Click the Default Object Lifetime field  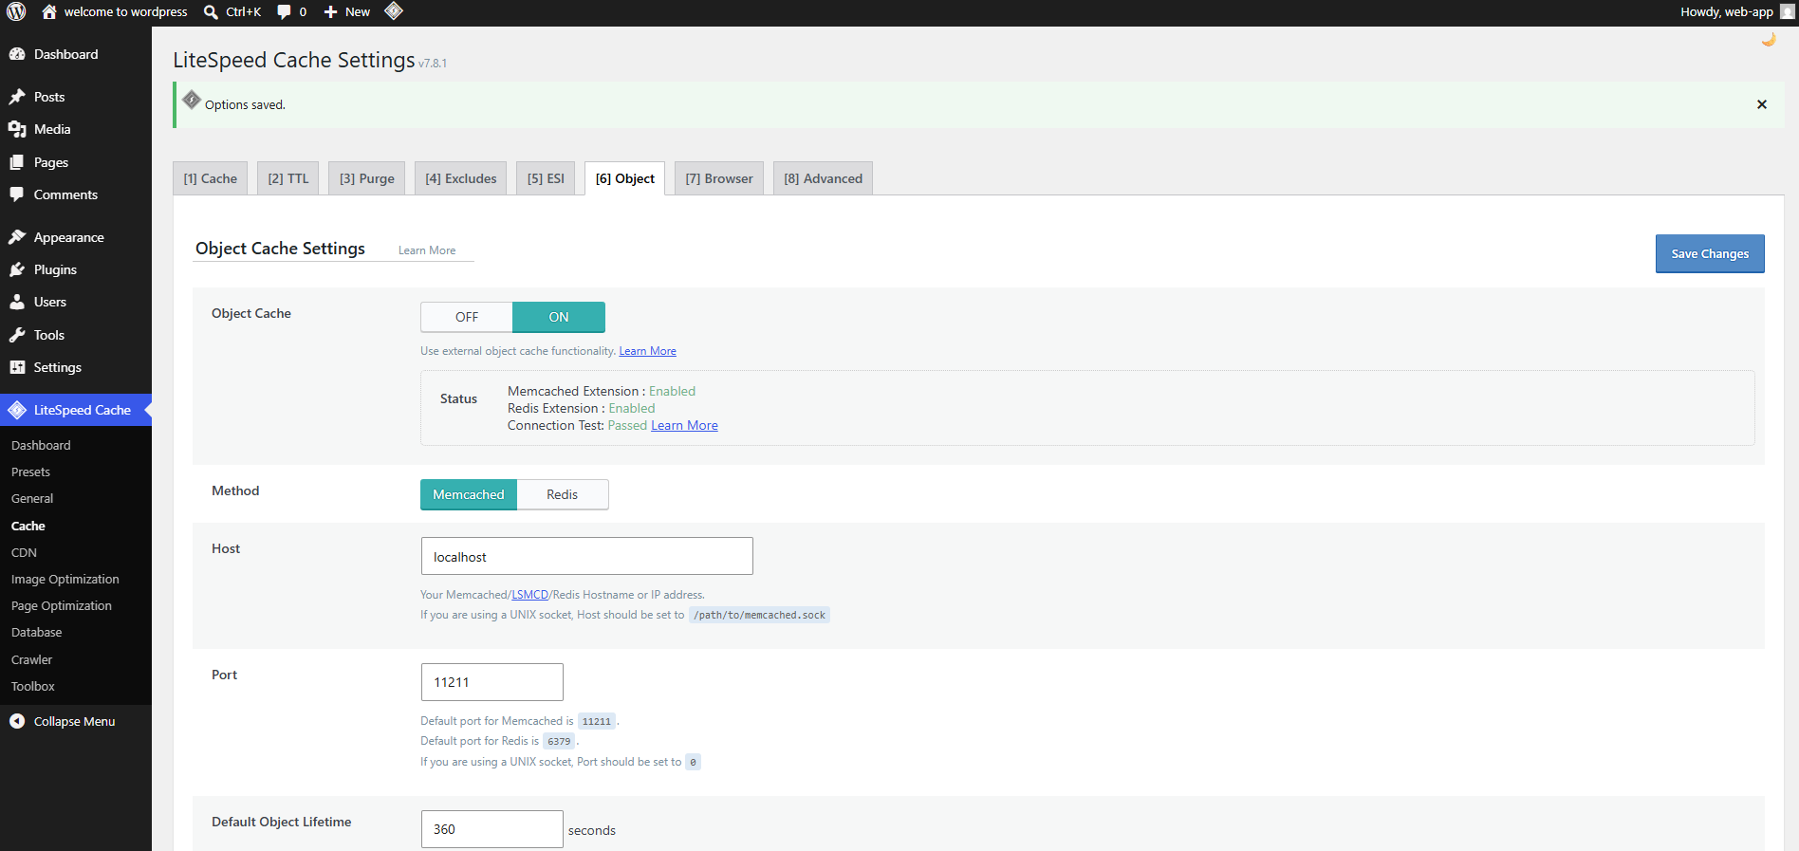(x=492, y=829)
